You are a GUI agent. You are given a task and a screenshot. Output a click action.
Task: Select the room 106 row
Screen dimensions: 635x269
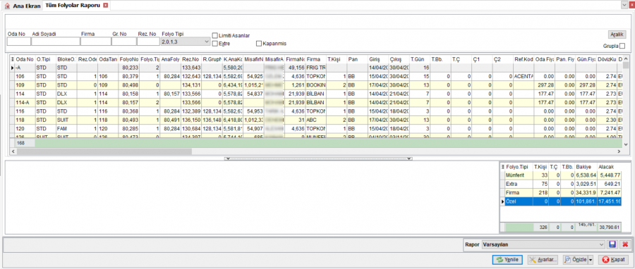(316, 75)
